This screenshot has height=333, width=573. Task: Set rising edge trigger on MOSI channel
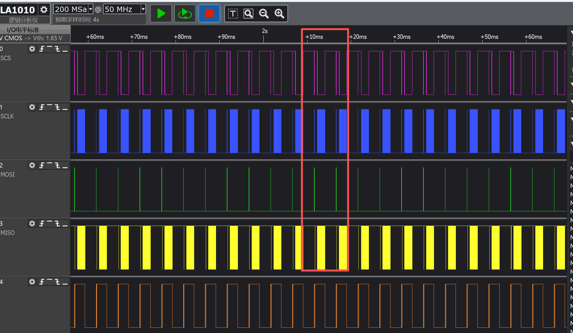pos(42,166)
